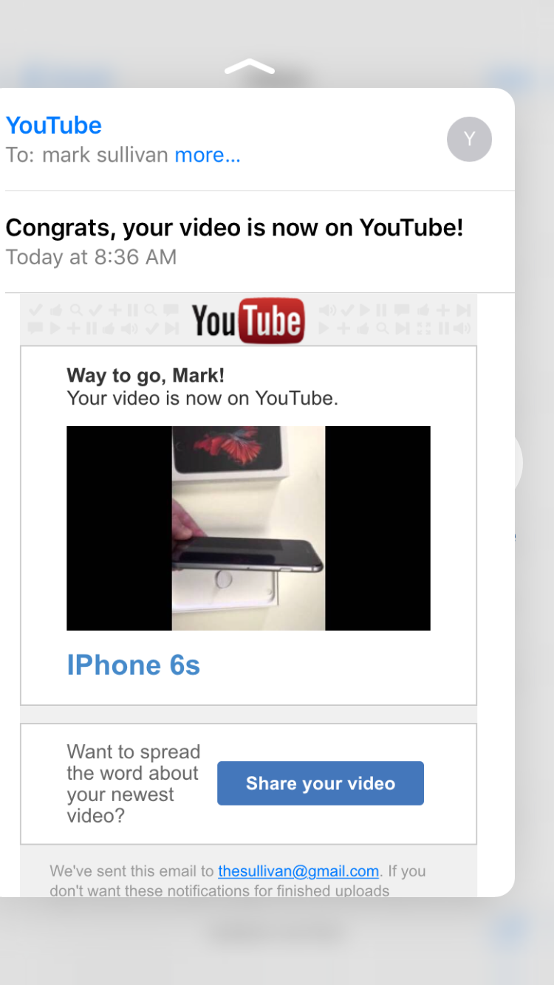The width and height of the screenshot is (554, 985).
Task: Tap the recipient name "mark sullivan"
Action: (x=105, y=155)
